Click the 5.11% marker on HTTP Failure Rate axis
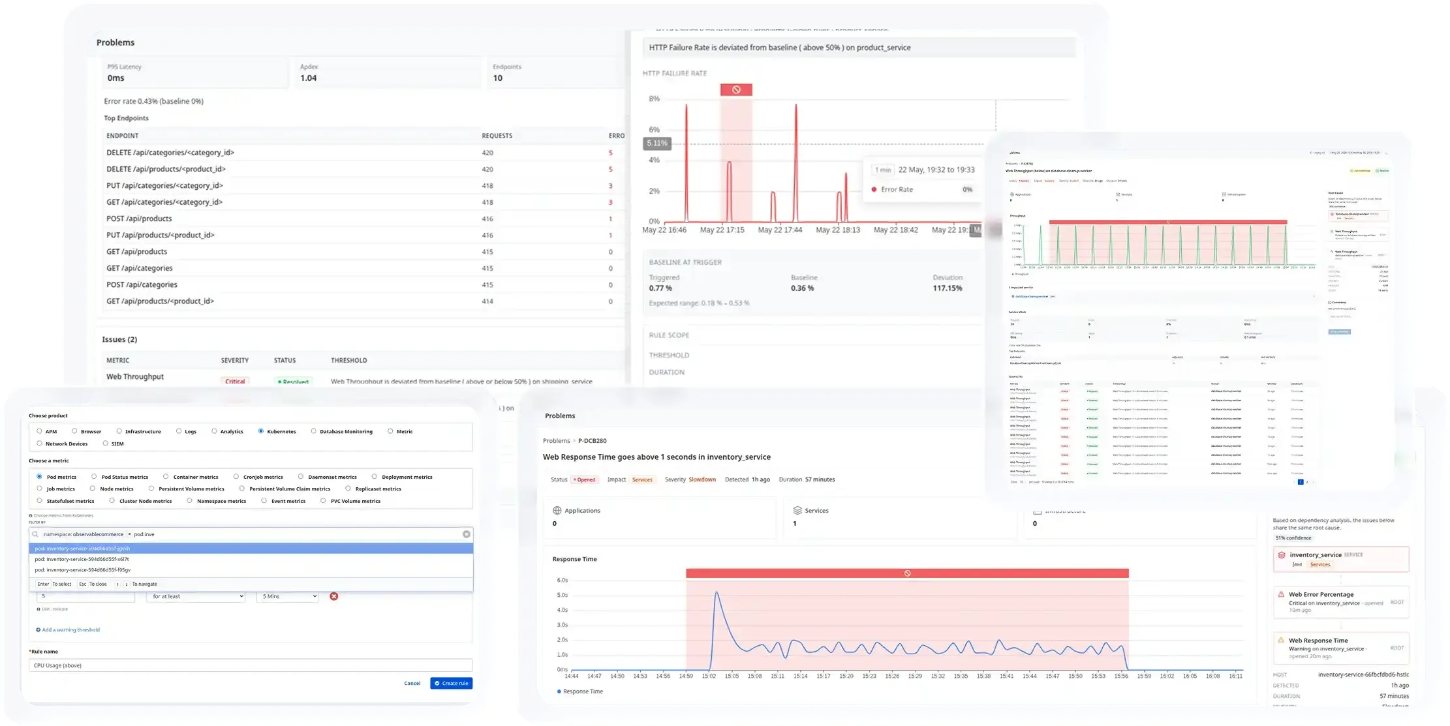This screenshot has width=1450, height=726. point(656,144)
